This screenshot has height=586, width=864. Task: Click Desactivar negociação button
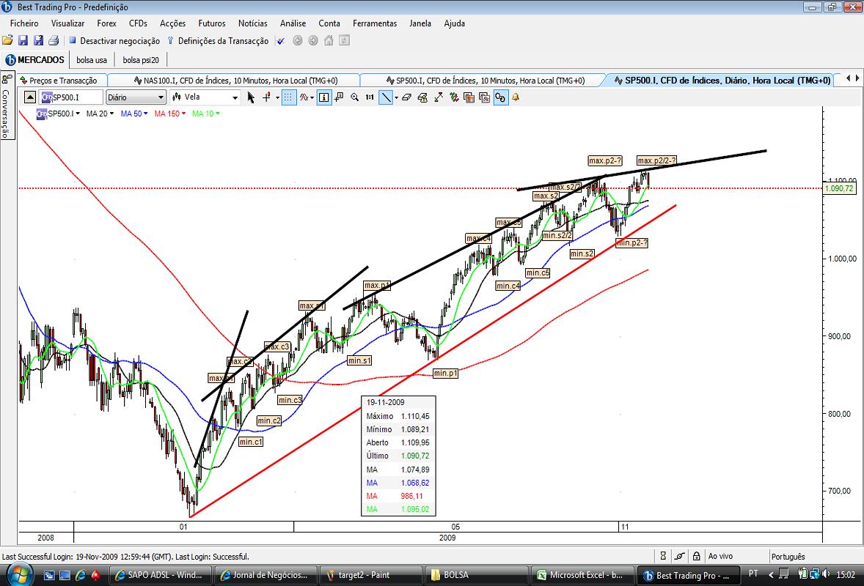[x=114, y=41]
